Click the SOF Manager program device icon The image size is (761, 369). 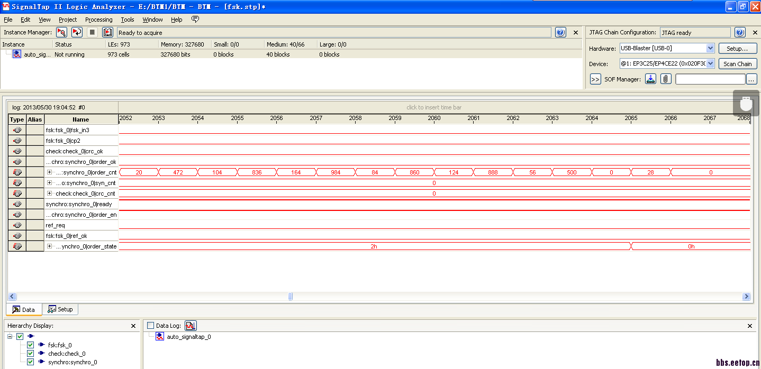click(x=650, y=79)
